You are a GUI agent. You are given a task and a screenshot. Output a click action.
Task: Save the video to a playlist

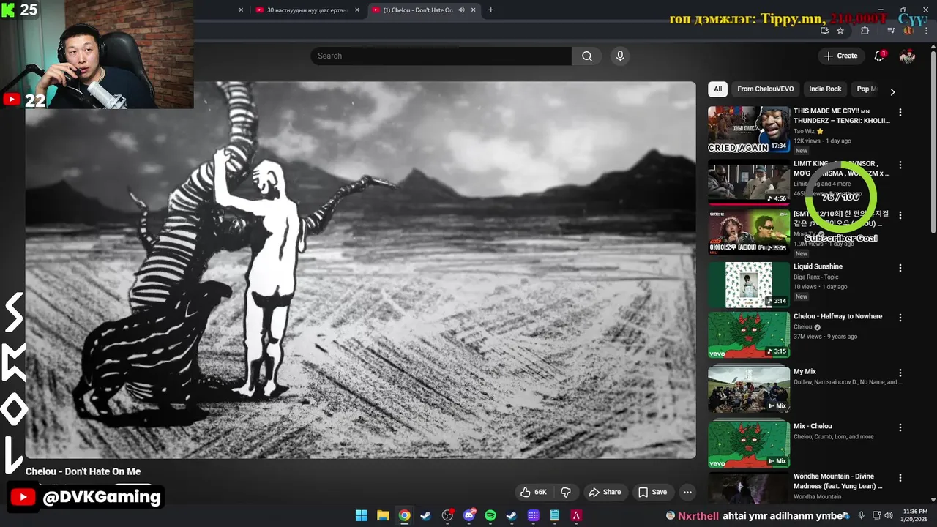[652, 492]
